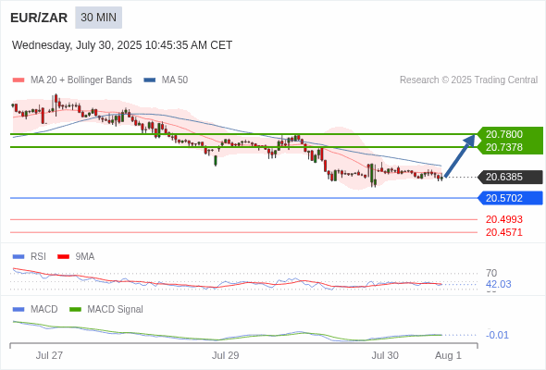This screenshot has width=546, height=370.
Task: Click the 30 MIN timeframe button
Action: pyautogui.click(x=98, y=18)
